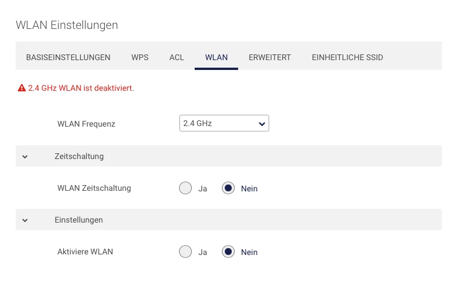Click the 2.4 GHz deaktiviert warning message
Viewport: 449px width, 292px height.
(81, 88)
